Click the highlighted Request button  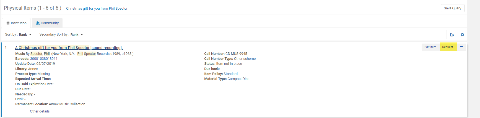coord(448,47)
